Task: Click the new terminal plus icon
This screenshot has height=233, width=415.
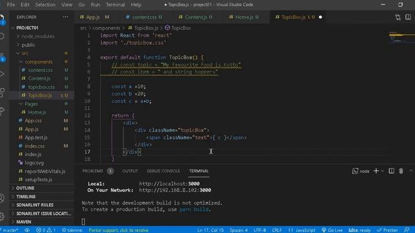Action: [376, 171]
